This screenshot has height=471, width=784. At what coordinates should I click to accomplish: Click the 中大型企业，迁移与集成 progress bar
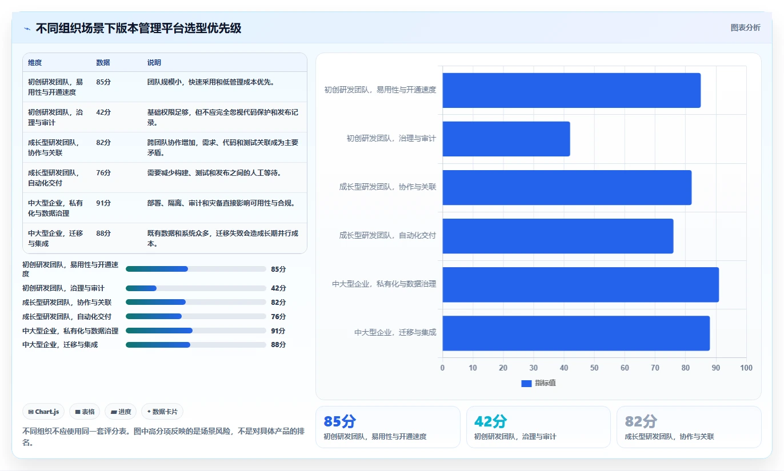[x=196, y=345]
